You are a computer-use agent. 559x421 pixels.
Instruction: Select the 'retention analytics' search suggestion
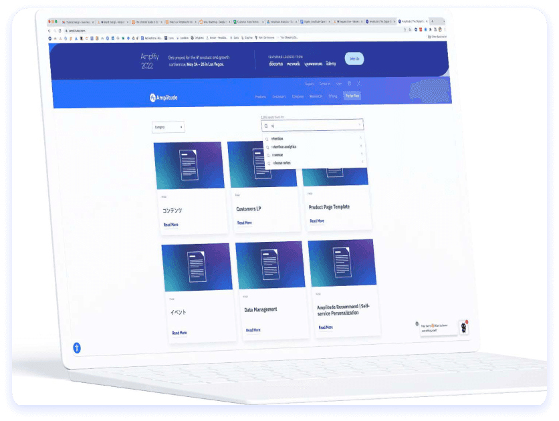click(x=284, y=146)
